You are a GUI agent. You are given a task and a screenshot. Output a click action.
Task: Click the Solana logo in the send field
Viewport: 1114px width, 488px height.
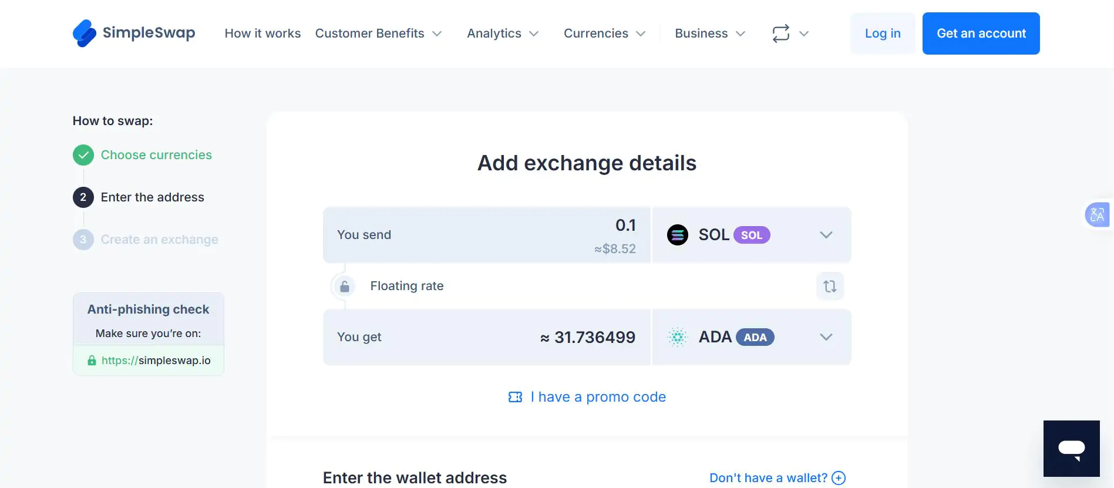click(x=678, y=235)
